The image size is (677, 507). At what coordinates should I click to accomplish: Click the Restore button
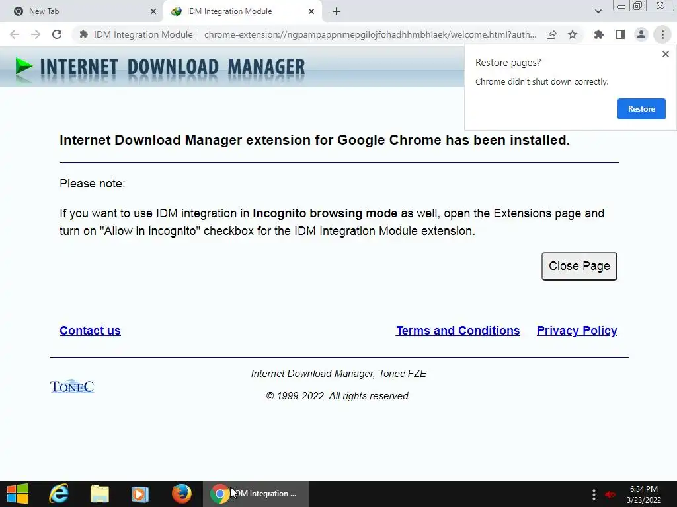click(641, 109)
